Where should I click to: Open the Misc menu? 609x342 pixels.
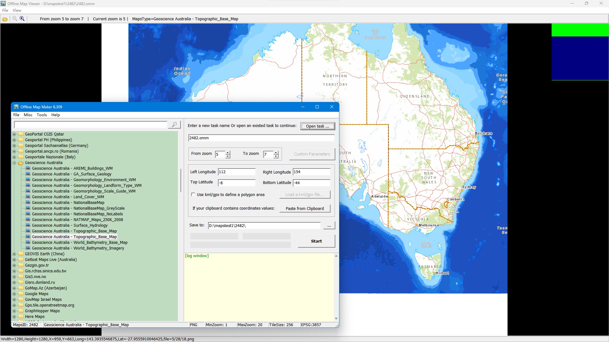28,115
